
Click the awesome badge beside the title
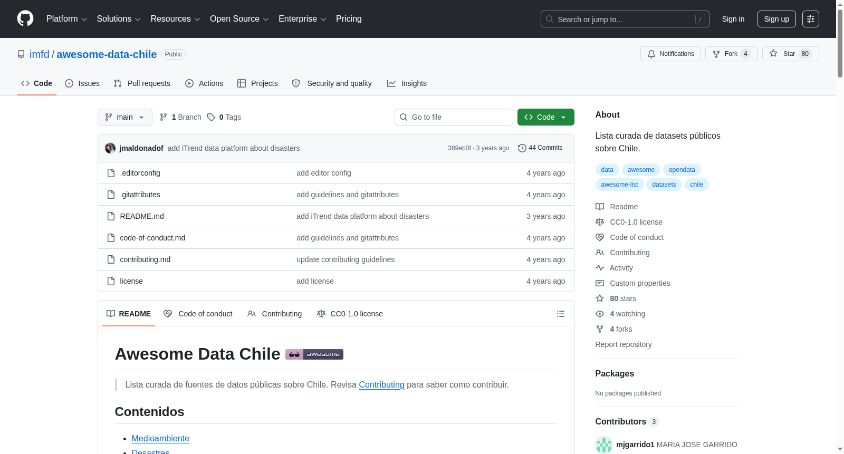(314, 354)
